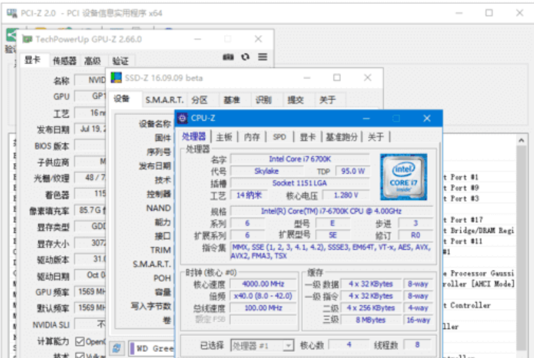Viewport: 534px width, 358px height.
Task: Toggle the OpenCL checkbox in GPU-Z
Action: pyautogui.click(x=80, y=341)
